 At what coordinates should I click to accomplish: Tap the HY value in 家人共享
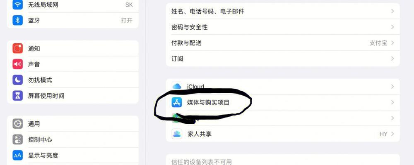pyautogui.click(x=383, y=134)
